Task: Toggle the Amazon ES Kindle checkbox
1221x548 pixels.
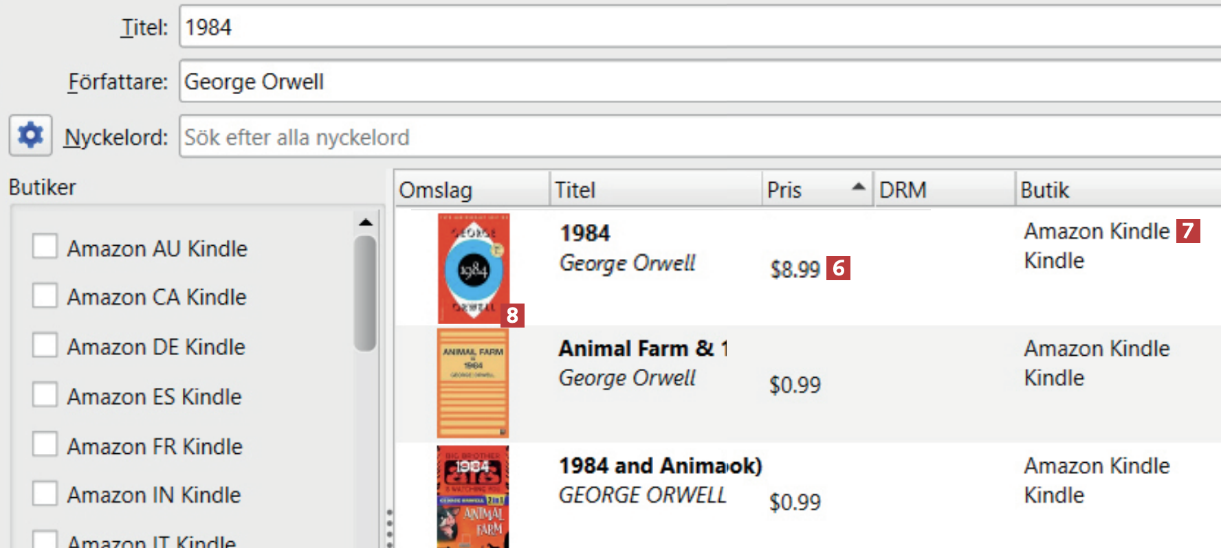Action: tap(45, 396)
